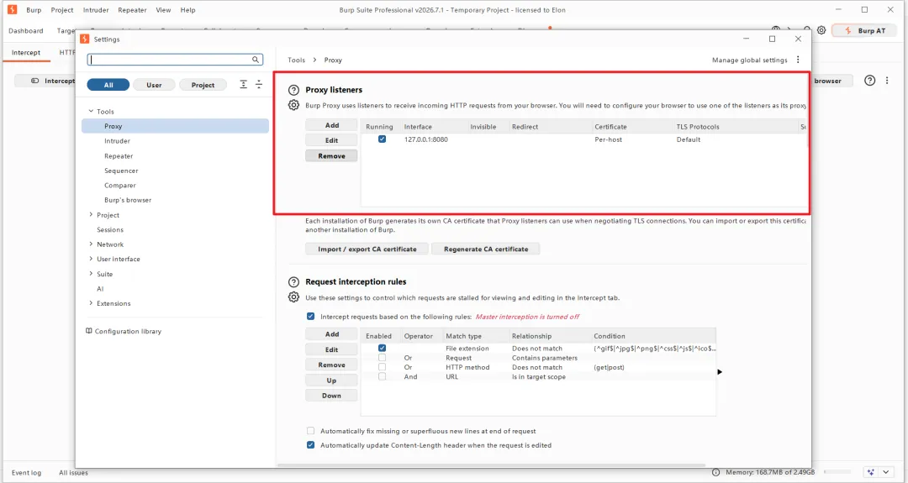908x483 pixels.
Task: Toggle the File extension rule checkbox
Action: 383,349
